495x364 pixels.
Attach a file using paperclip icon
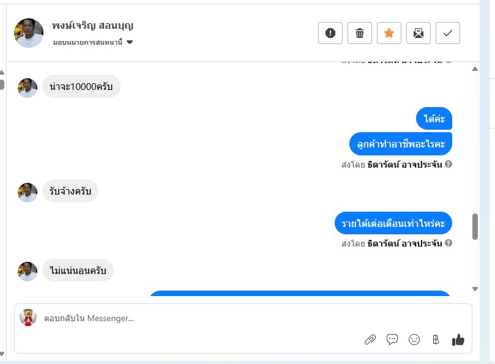(x=370, y=340)
